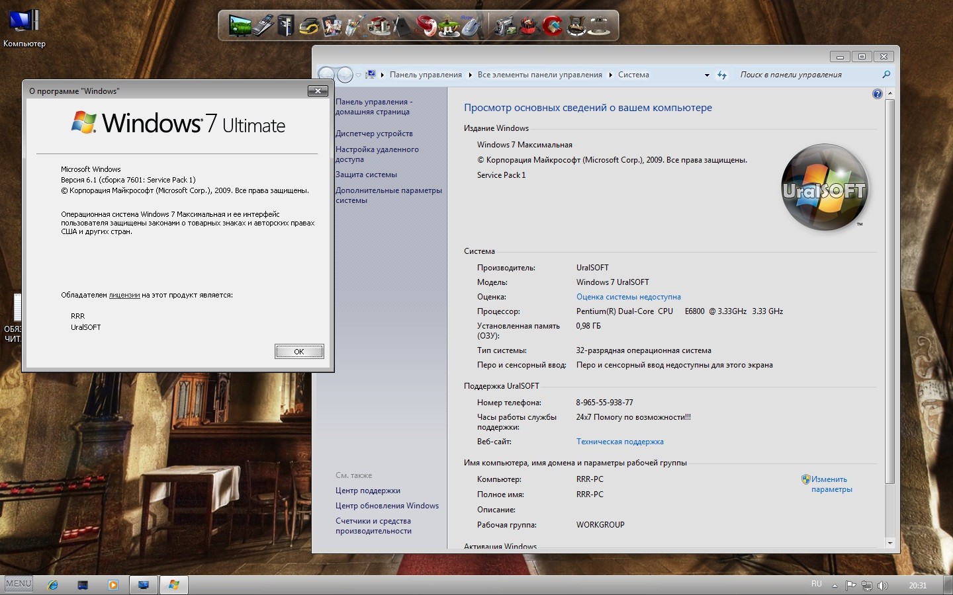The height and width of the screenshot is (595, 953).
Task: Launch the yellow boombox icon in the dock
Action: 308,26
